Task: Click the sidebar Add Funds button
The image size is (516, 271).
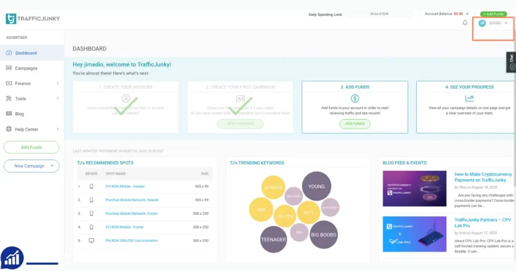Action: [31, 148]
